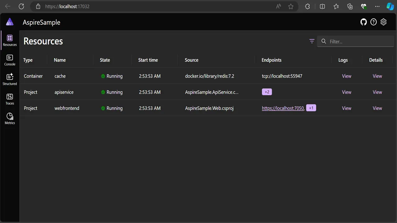Click the Logs column header

coord(343,60)
